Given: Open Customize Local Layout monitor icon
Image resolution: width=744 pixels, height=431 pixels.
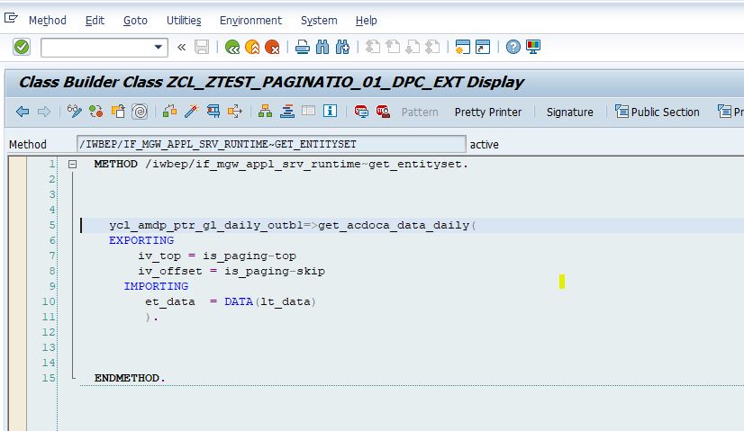Looking at the screenshot, I should [x=533, y=47].
